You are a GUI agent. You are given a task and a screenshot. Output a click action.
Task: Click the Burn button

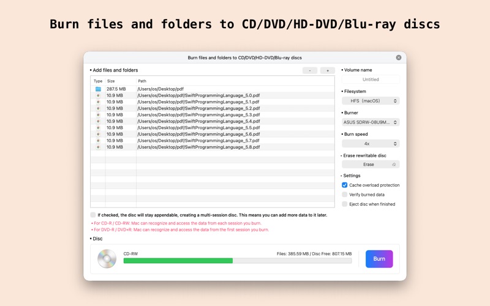pos(379,259)
